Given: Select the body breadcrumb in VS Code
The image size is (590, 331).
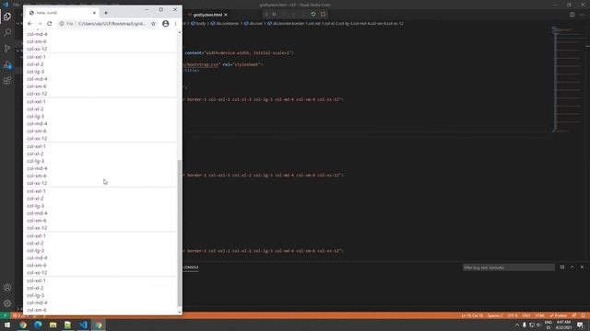Looking at the screenshot, I should [198, 23].
